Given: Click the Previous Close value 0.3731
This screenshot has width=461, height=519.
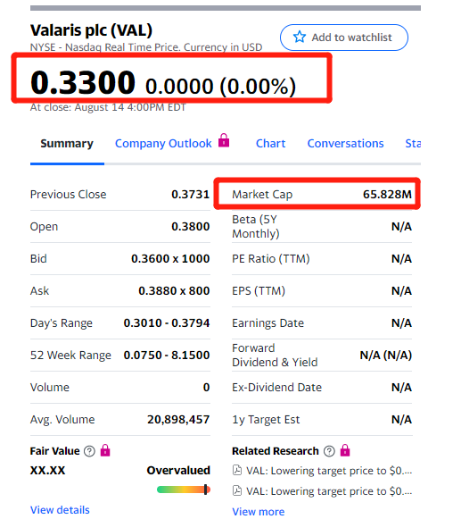Looking at the screenshot, I should (x=190, y=195).
